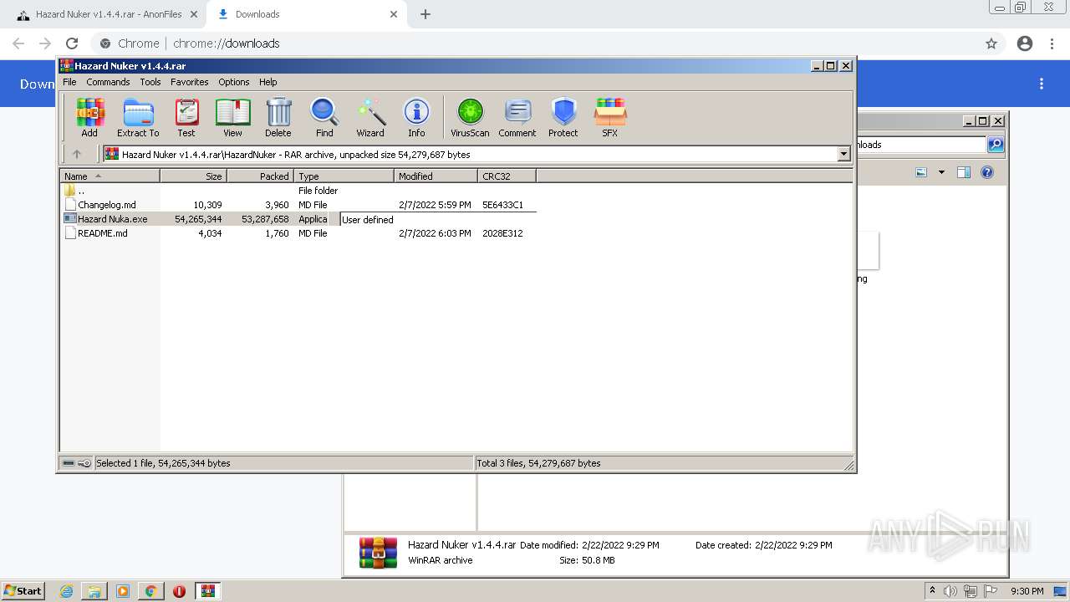Open the File menu
Image resolution: width=1070 pixels, height=602 pixels.
[69, 82]
